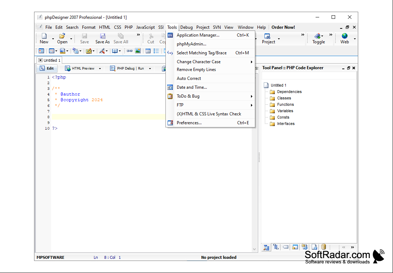Click the Open folder icon
Image resolution: width=393 pixels, height=273 pixels.
(x=62, y=36)
